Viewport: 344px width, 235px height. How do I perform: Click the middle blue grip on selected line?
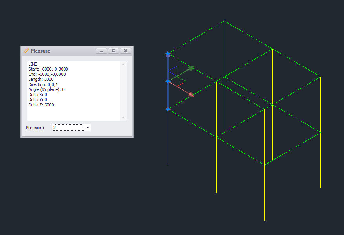click(x=168, y=82)
